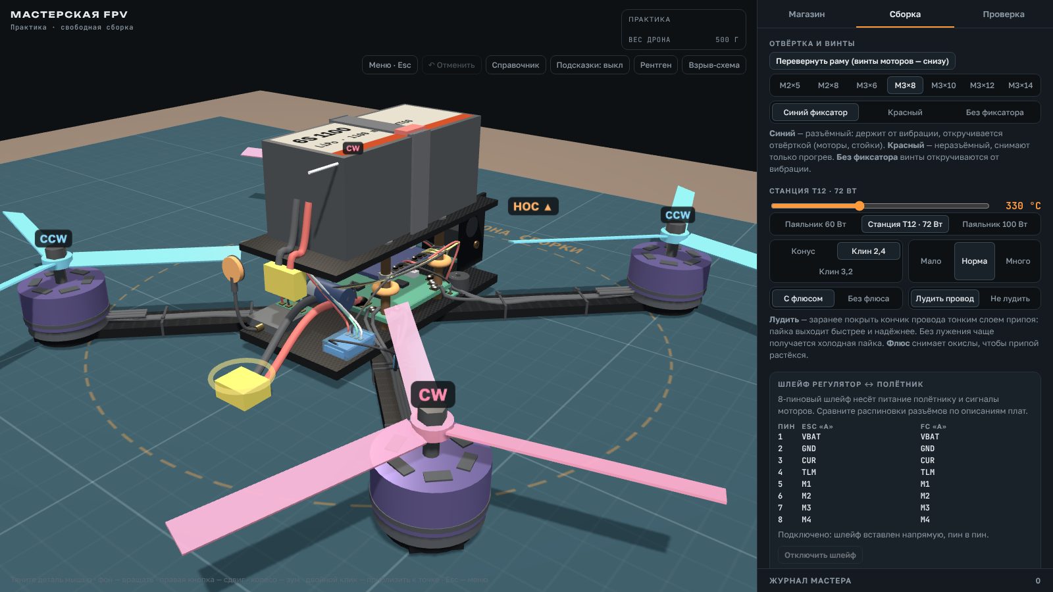Choose Без фиксатора option
1053x592 pixels.
[x=994, y=112]
